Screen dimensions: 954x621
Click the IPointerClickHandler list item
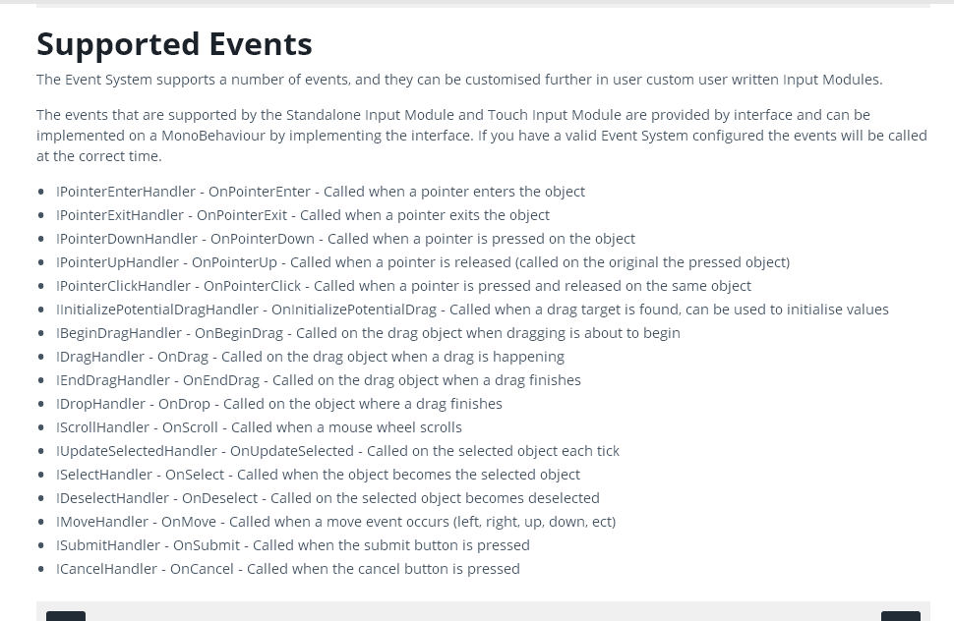coord(403,286)
